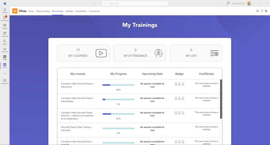Open the Activité bell in Teams sidebar
Screen dimensions: 270x145
tap(5, 10)
